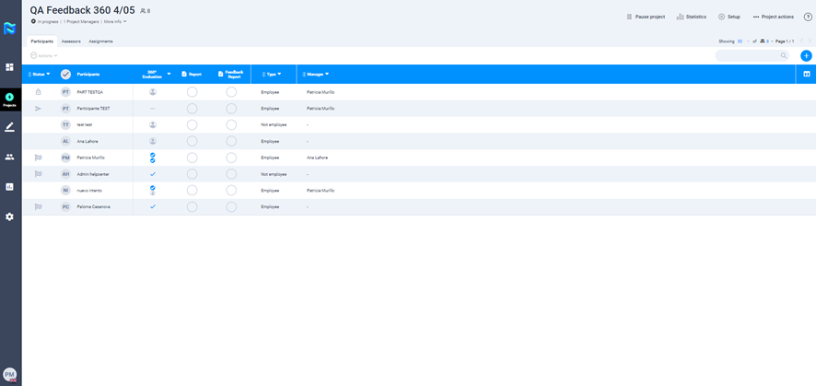Click the blue plus add button
The image size is (816, 386).
pos(806,55)
